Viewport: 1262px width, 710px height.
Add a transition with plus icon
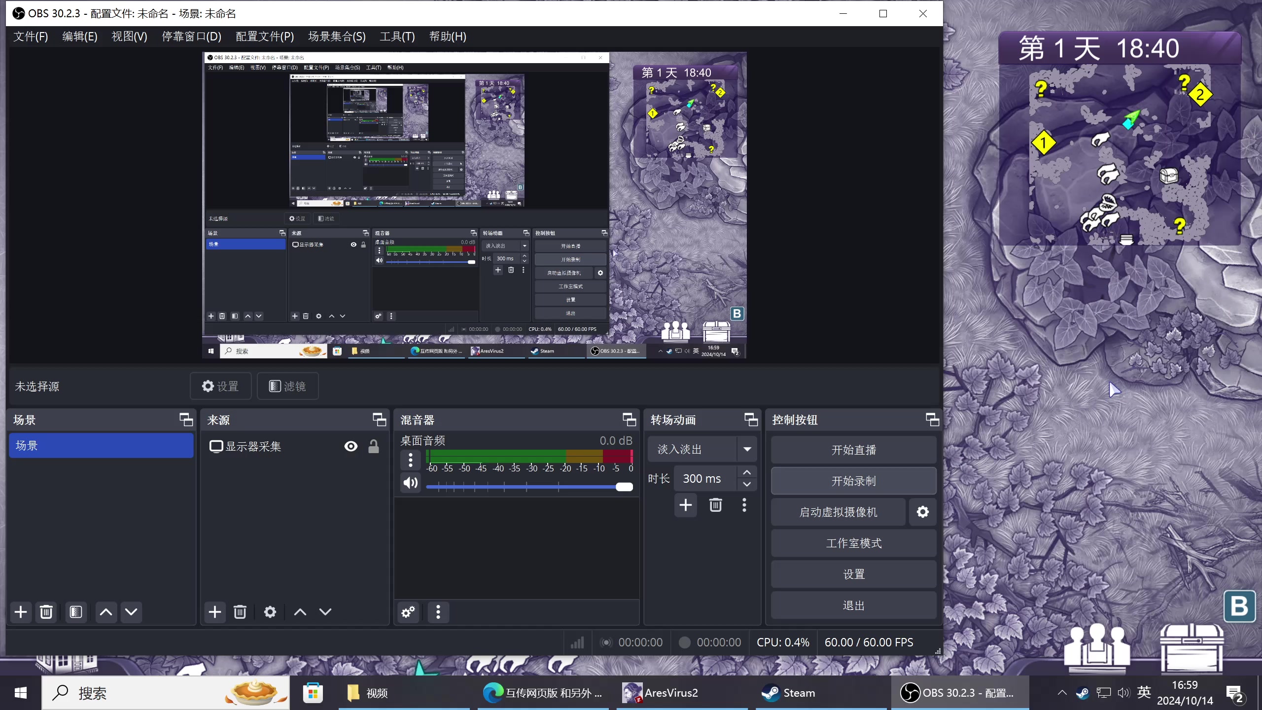click(x=686, y=505)
